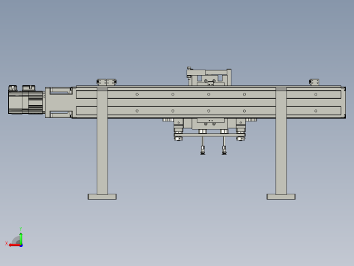
Task: Select the motor coupling housing beside the servo
Action: (59, 102)
